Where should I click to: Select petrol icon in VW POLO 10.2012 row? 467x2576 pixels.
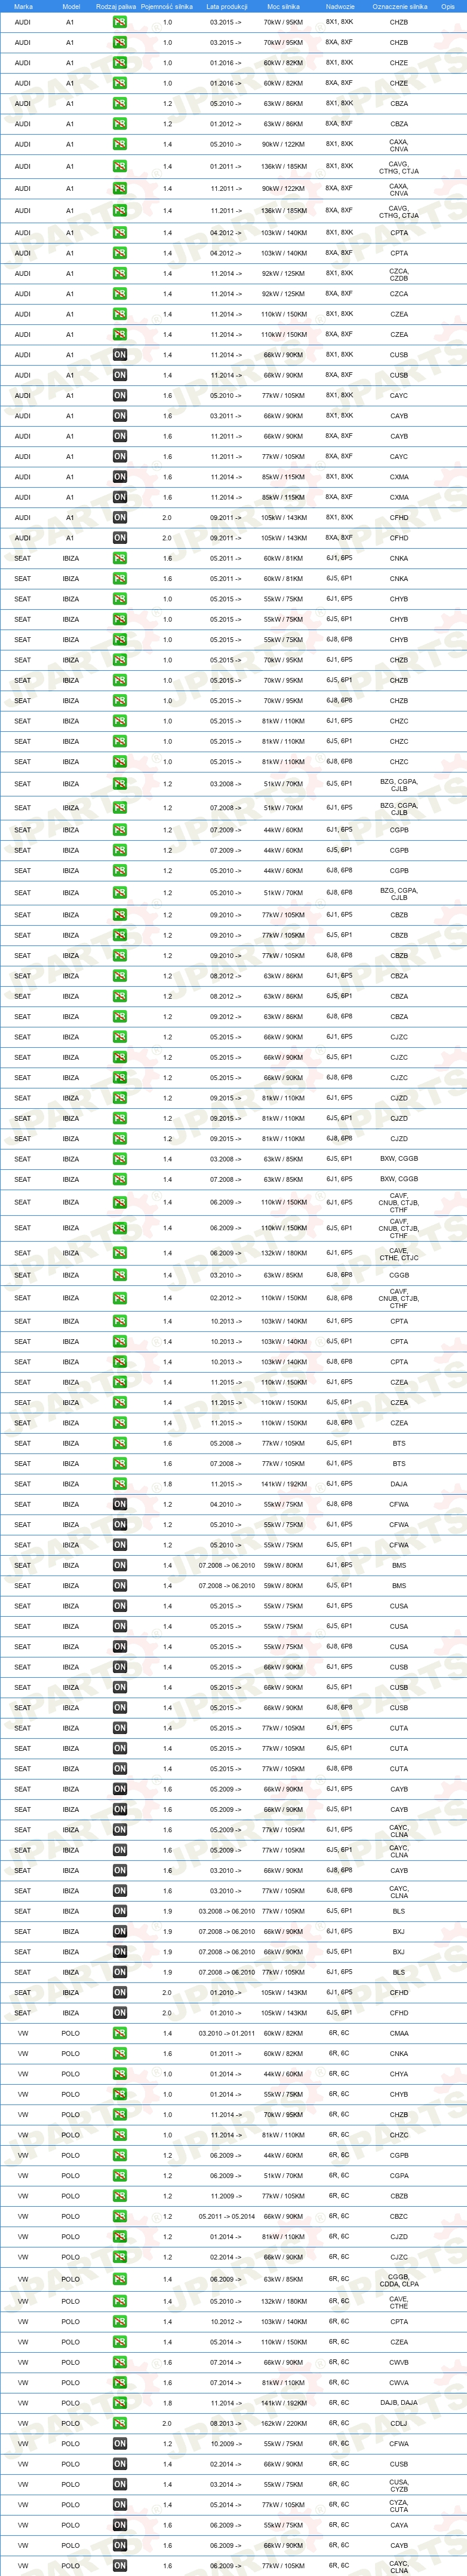pos(120,2322)
